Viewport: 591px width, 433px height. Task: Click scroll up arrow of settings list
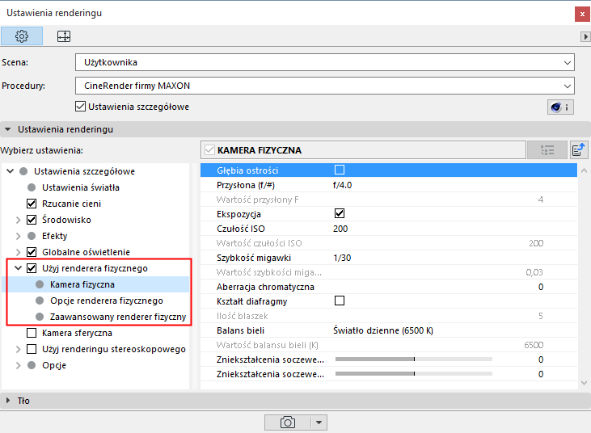(x=585, y=170)
